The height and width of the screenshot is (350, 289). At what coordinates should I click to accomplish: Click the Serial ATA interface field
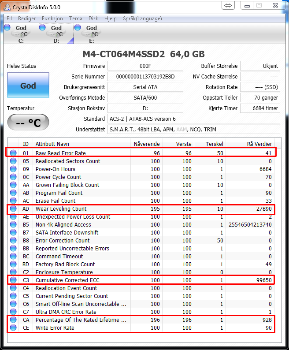[x=145, y=87]
